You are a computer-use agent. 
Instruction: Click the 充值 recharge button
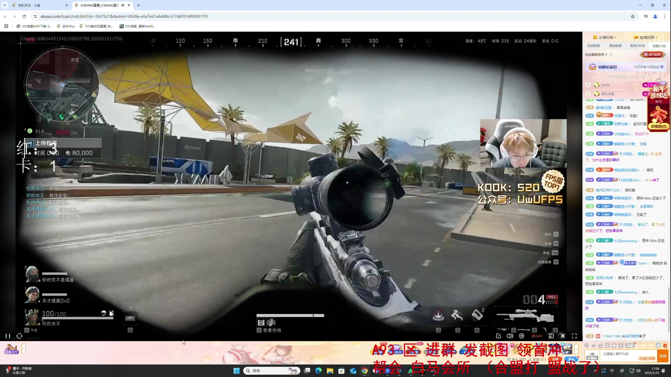555,359
